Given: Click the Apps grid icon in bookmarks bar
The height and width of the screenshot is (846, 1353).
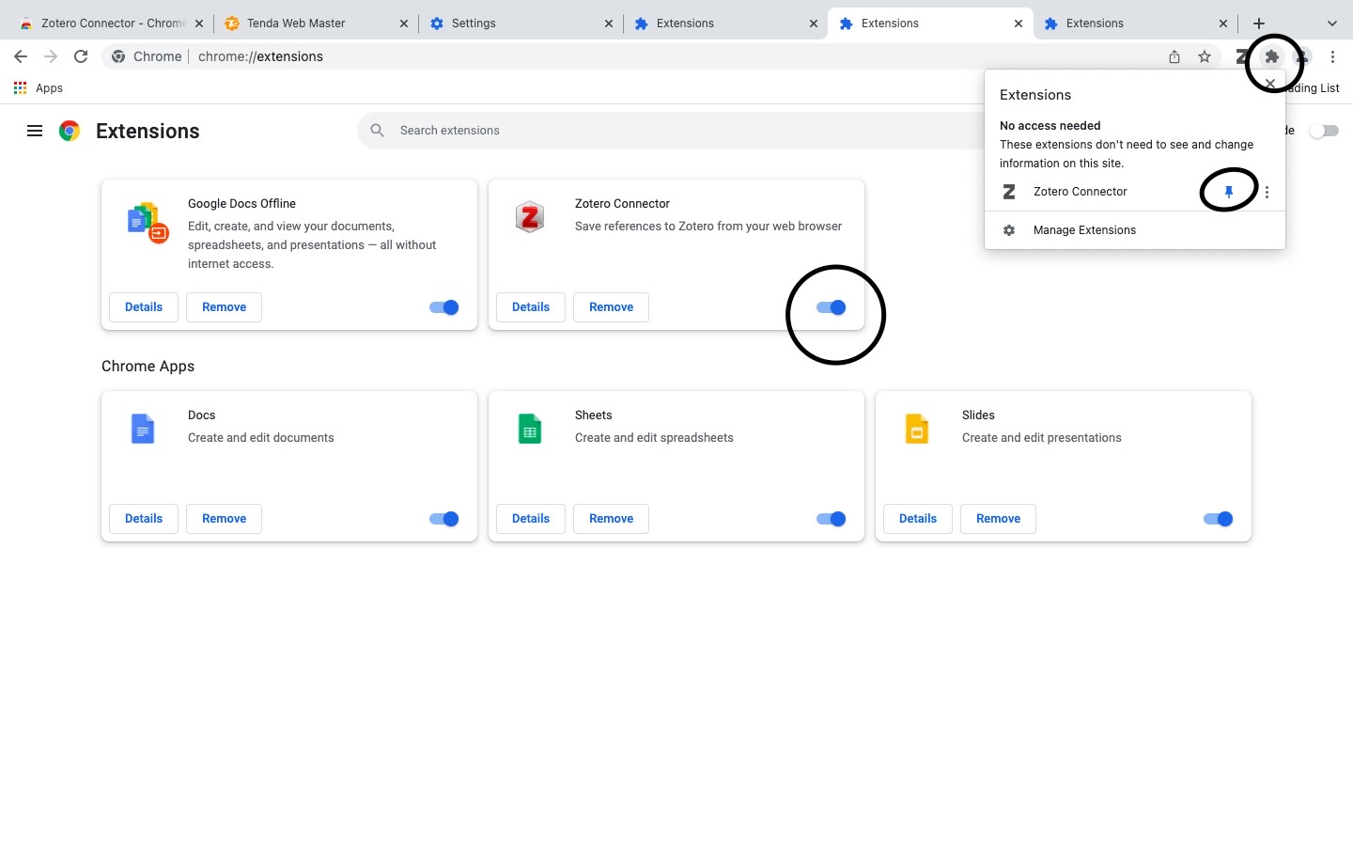Looking at the screenshot, I should (20, 88).
